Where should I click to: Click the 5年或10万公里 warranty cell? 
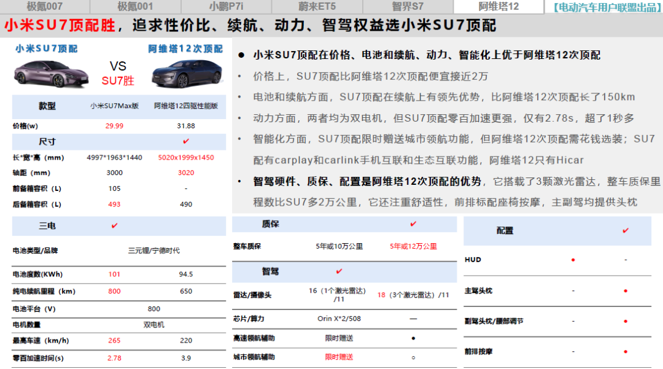pos(339,246)
